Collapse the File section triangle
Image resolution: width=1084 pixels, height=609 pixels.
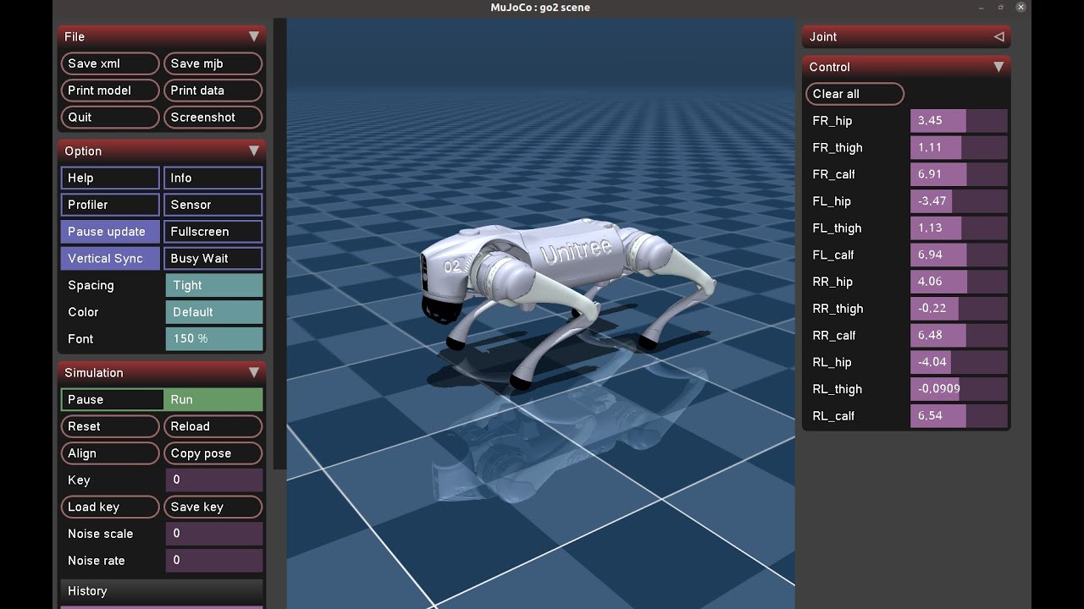(x=253, y=36)
